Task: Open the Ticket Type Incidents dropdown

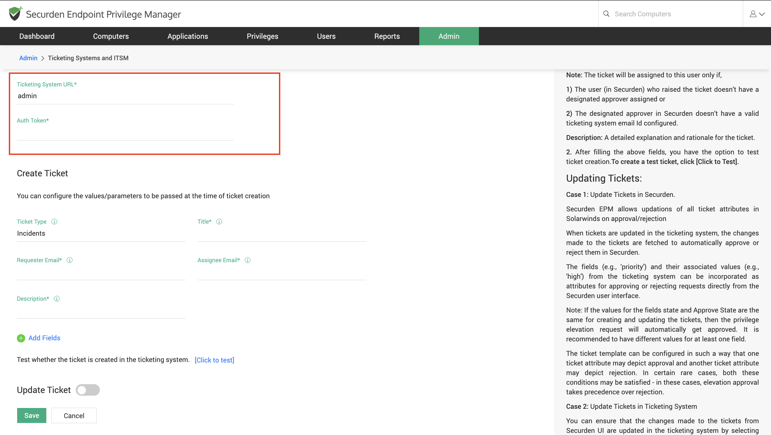Action: [x=101, y=234]
